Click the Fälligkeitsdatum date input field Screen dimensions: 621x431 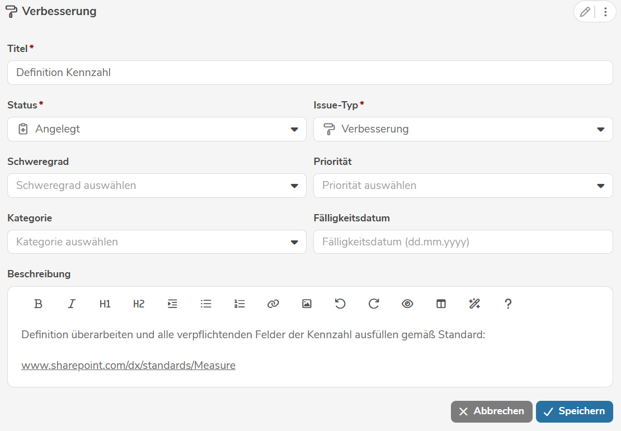pos(463,242)
